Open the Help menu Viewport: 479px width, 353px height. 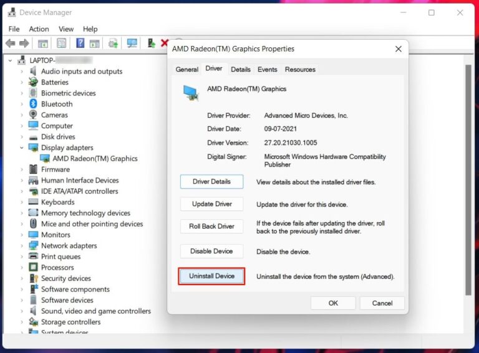click(90, 29)
